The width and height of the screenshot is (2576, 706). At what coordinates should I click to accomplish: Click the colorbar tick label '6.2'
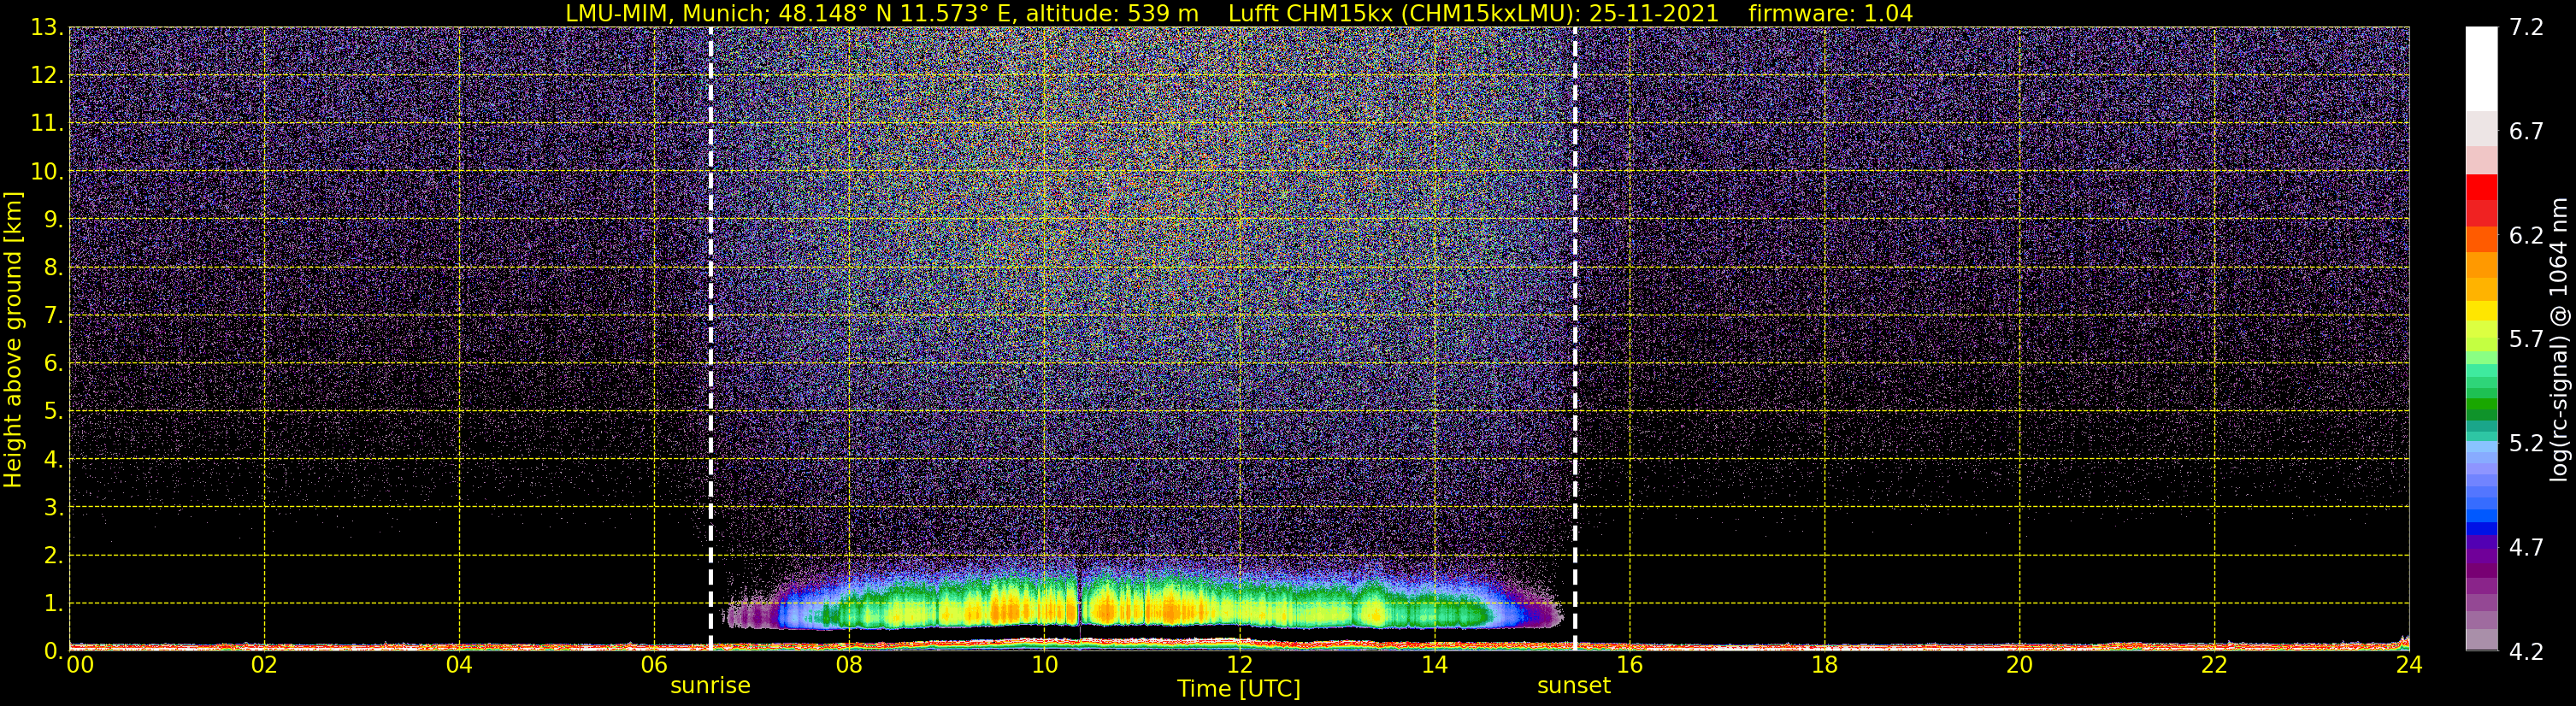pyautogui.click(x=2526, y=236)
